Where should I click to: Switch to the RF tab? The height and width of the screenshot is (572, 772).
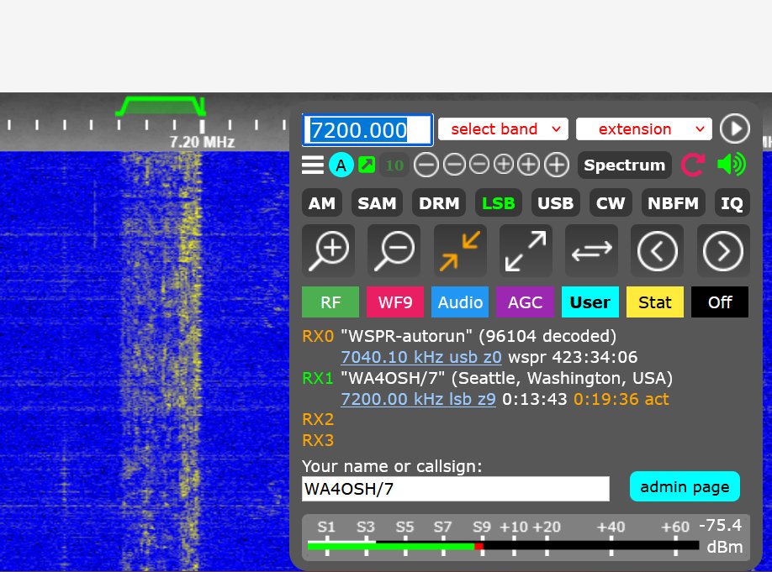tap(330, 302)
